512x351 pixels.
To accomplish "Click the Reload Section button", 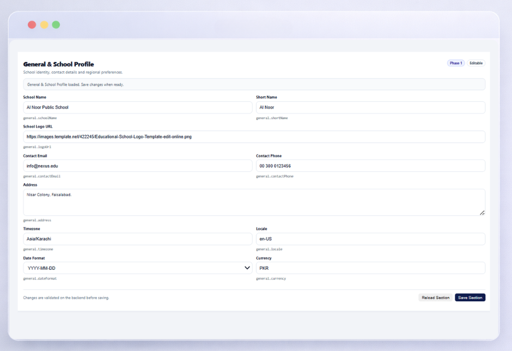I will 435,298.
